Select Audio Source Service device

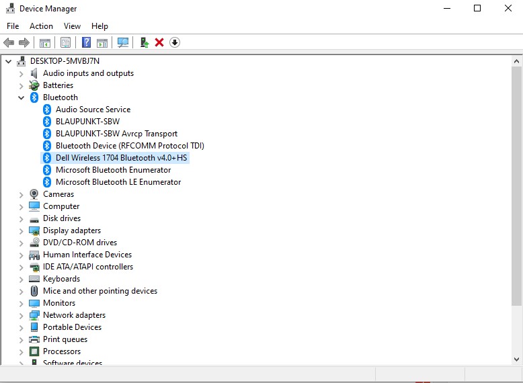[x=93, y=110]
